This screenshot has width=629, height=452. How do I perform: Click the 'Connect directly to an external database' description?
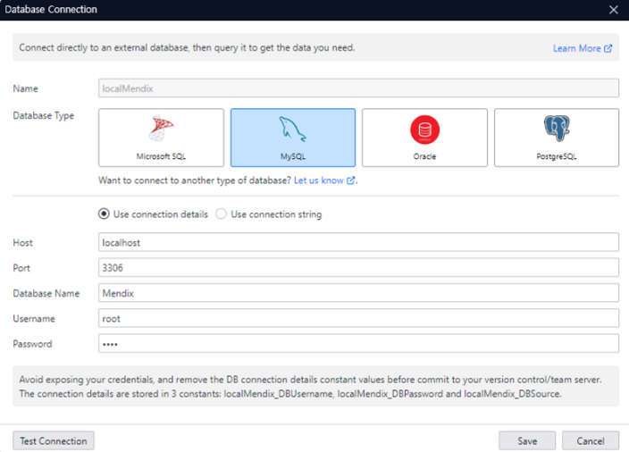(187, 47)
